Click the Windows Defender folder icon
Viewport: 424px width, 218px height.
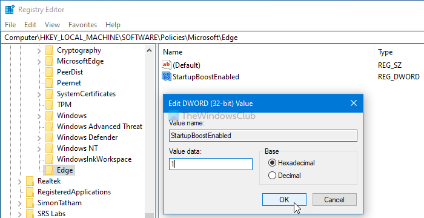tap(49, 137)
